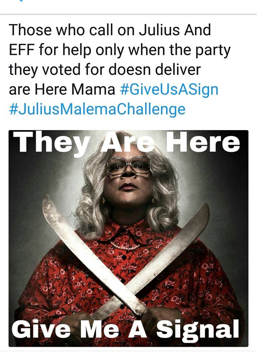Open the #GiveUsASign hashtag
The width and height of the screenshot is (257, 356).
point(169,89)
